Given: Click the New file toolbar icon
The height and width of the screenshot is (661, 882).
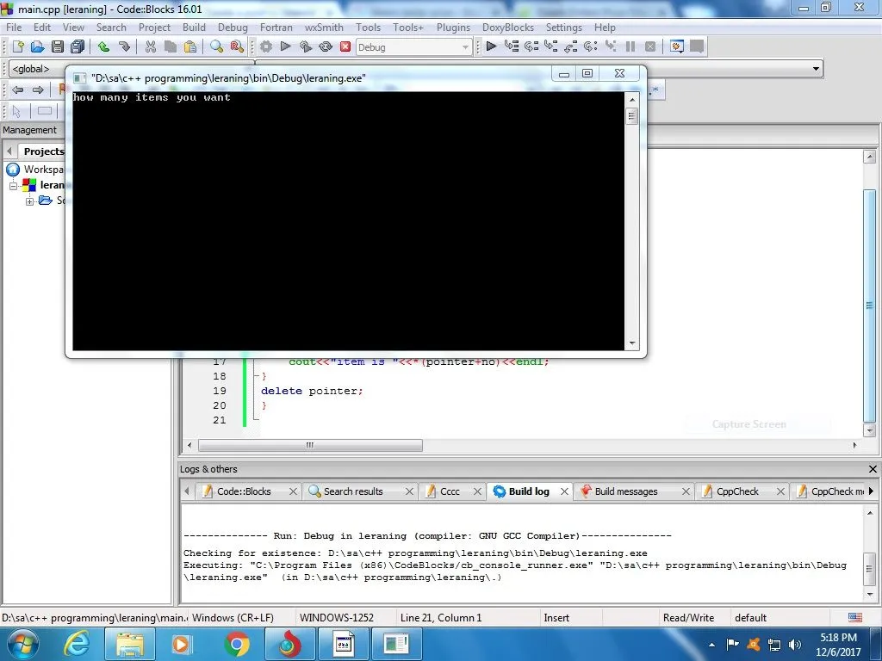Looking at the screenshot, I should coord(18,46).
